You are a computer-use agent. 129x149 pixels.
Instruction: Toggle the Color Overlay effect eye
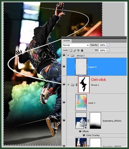pyautogui.click(x=84, y=135)
